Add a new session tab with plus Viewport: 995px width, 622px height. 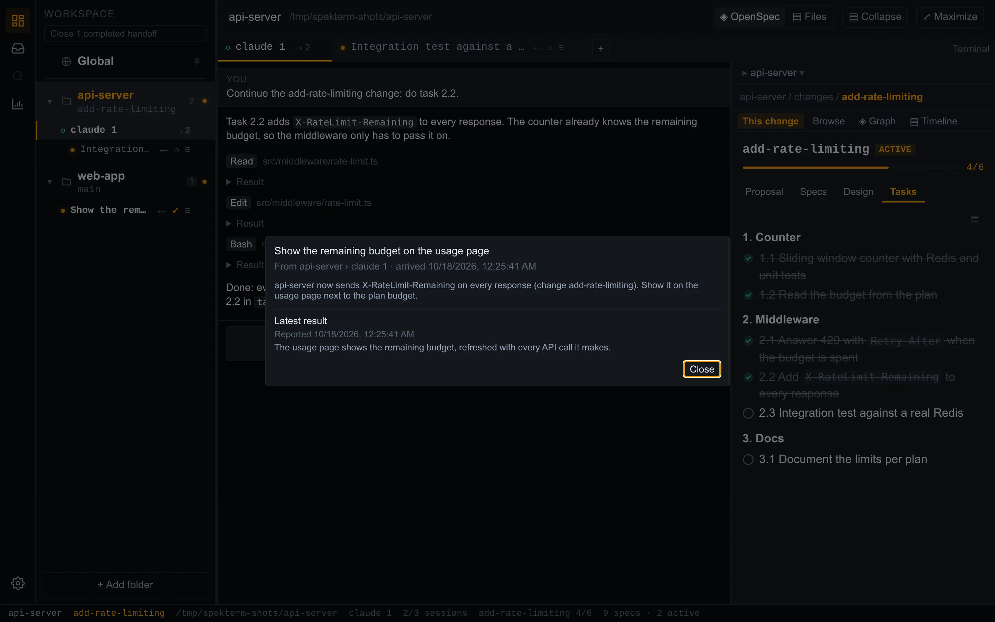tap(601, 48)
